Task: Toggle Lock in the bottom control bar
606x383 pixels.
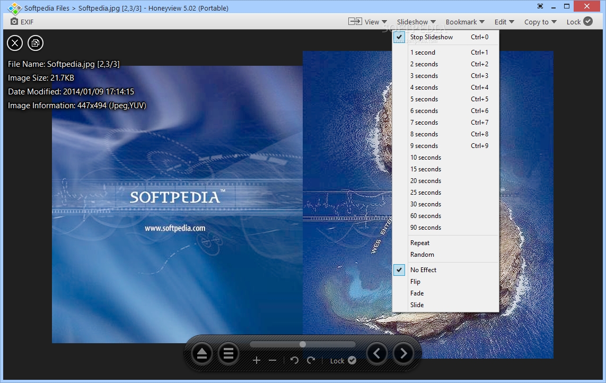Action: (343, 361)
